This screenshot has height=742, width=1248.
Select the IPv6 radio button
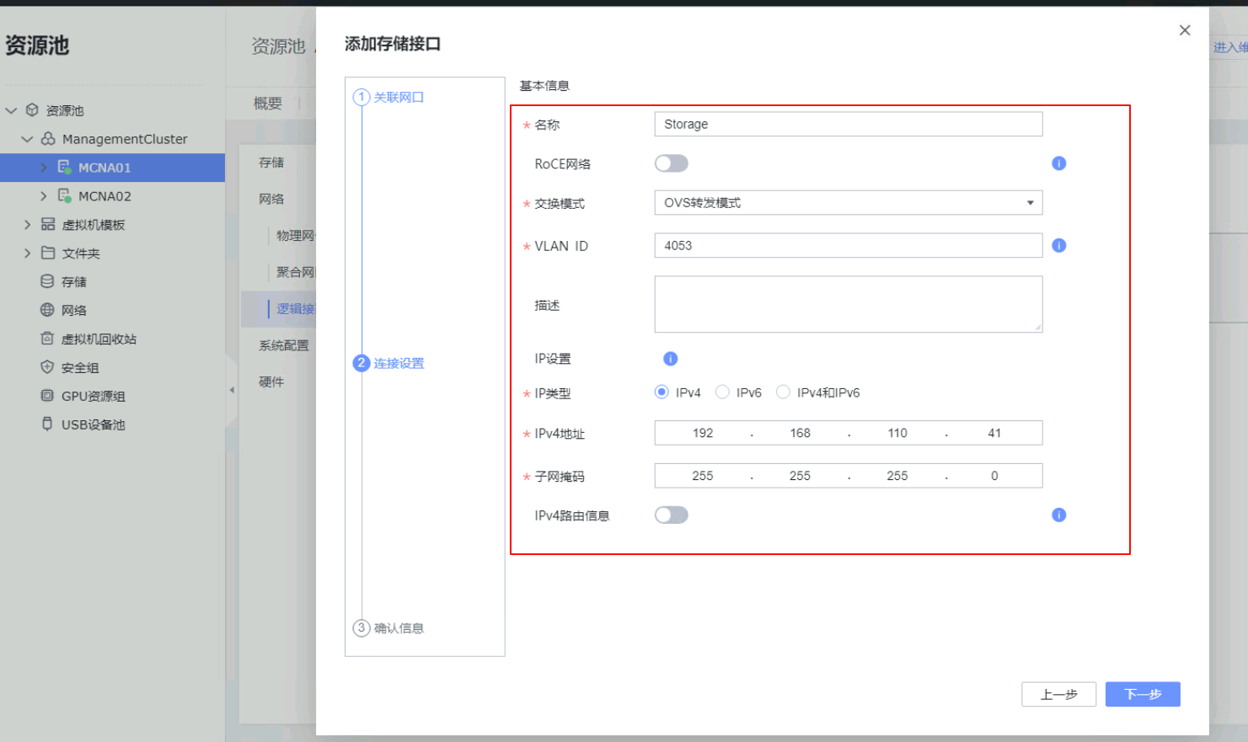click(722, 392)
